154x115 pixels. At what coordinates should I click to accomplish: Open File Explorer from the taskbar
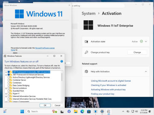click(x=76, y=111)
